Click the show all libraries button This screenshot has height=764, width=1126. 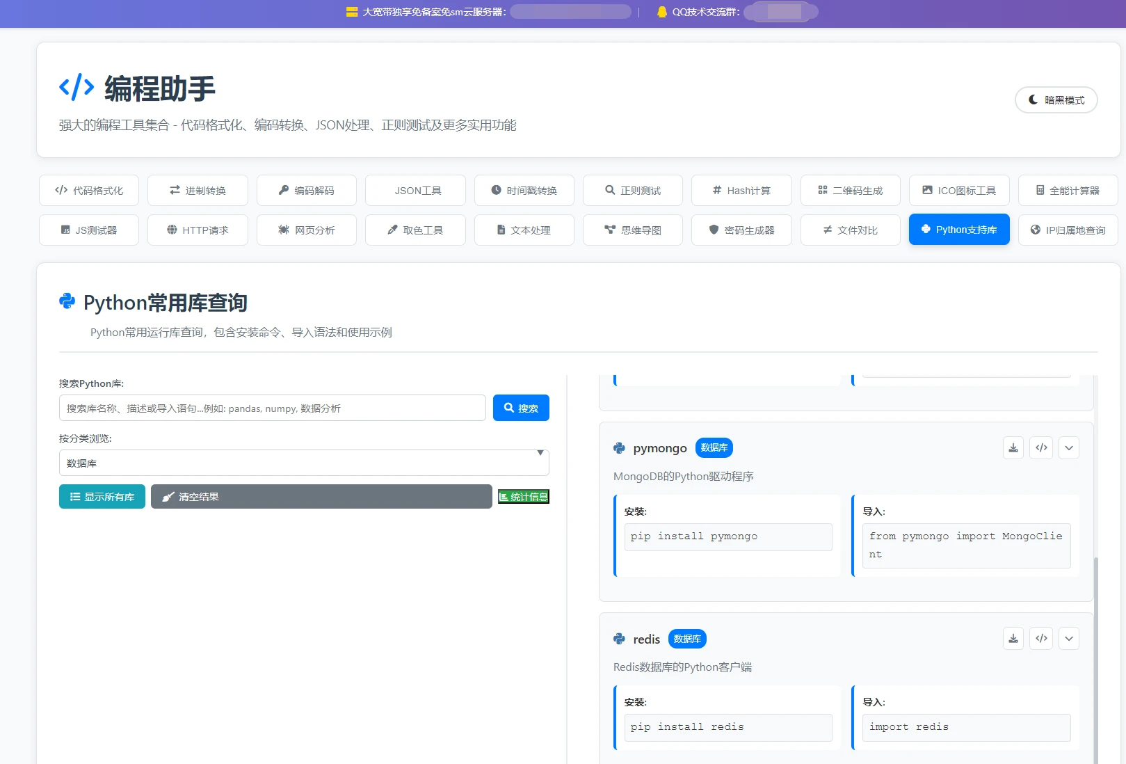coord(102,497)
